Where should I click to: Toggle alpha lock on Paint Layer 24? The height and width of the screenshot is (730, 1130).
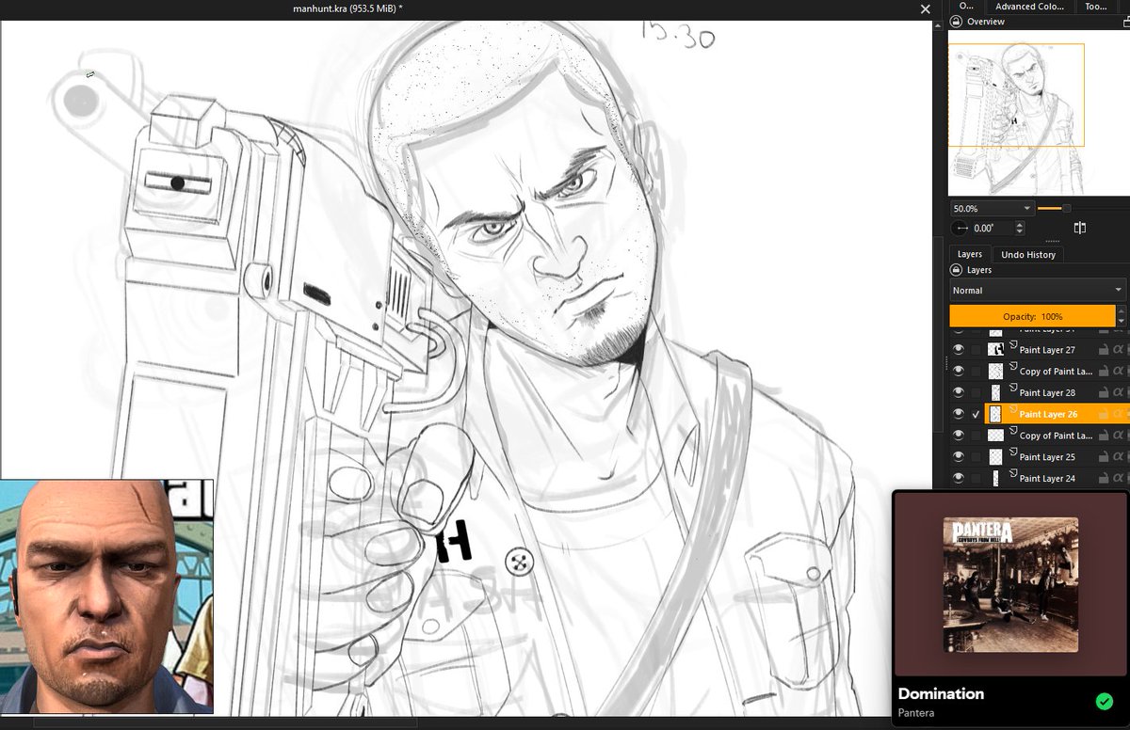point(1118,479)
